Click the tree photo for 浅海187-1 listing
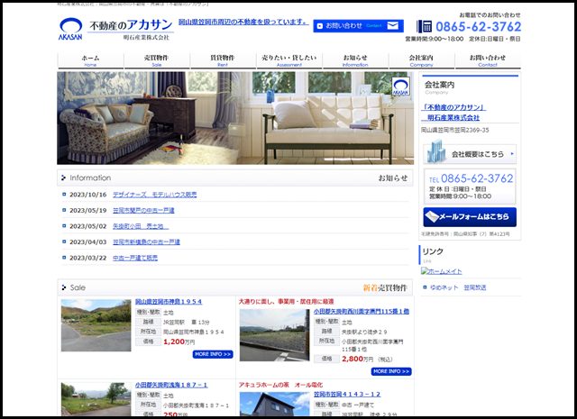The image size is (577, 419). point(96,399)
